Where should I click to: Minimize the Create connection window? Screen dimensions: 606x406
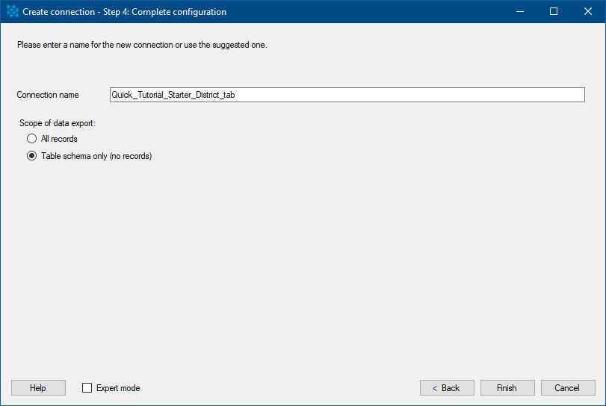pos(520,12)
